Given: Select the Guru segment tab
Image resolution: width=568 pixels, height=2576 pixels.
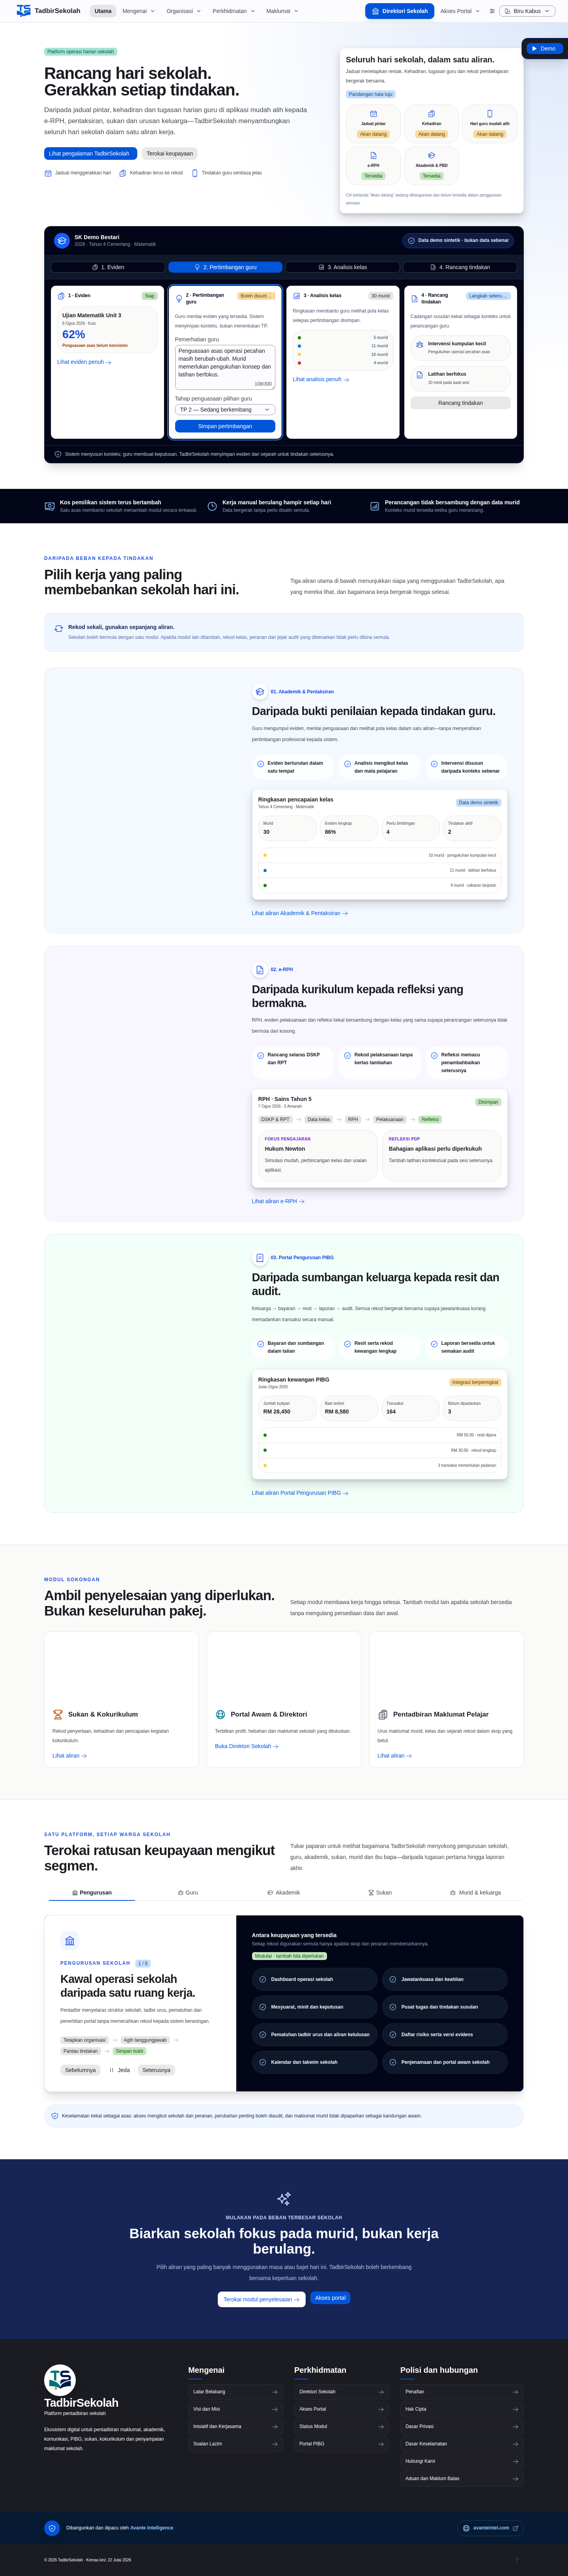Looking at the screenshot, I should point(188,1893).
